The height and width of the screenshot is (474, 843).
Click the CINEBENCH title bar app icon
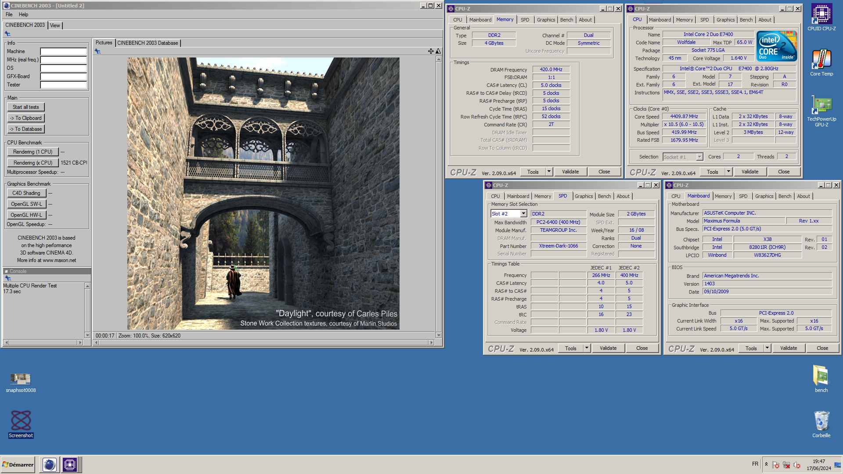pyautogui.click(x=6, y=6)
